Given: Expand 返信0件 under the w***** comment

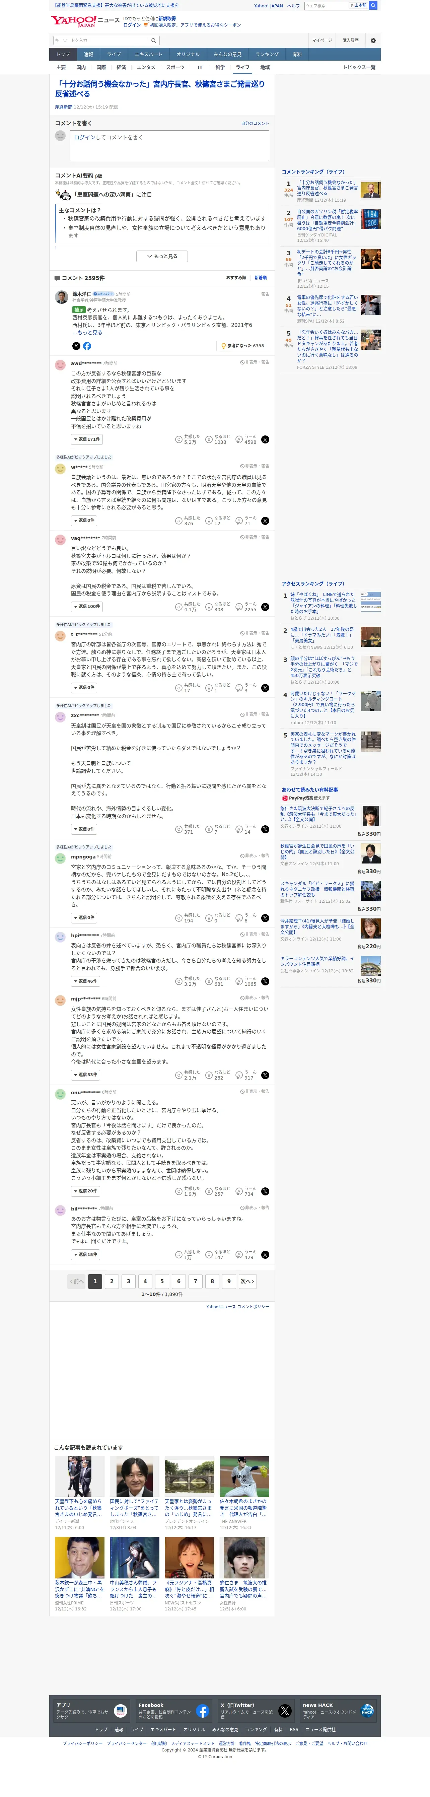Looking at the screenshot, I should point(84,521).
